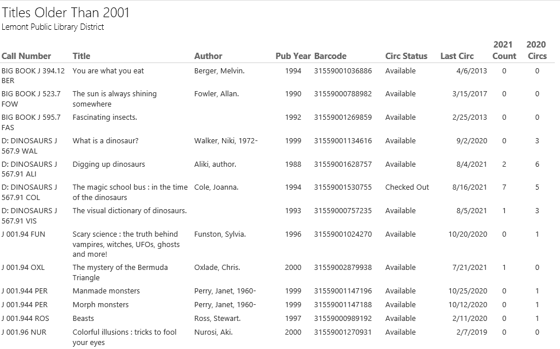Screen dimensions: 560x349
Task: Click the 'Fascinating insects.' title
Action: click(x=105, y=117)
